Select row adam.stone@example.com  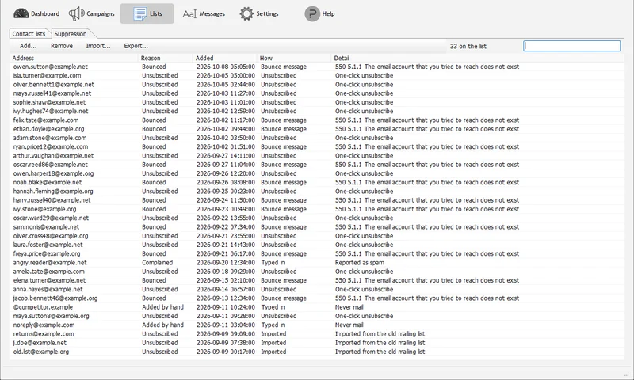click(x=317, y=138)
